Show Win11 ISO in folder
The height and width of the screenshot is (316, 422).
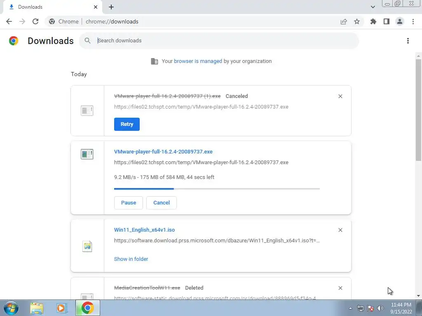131,259
